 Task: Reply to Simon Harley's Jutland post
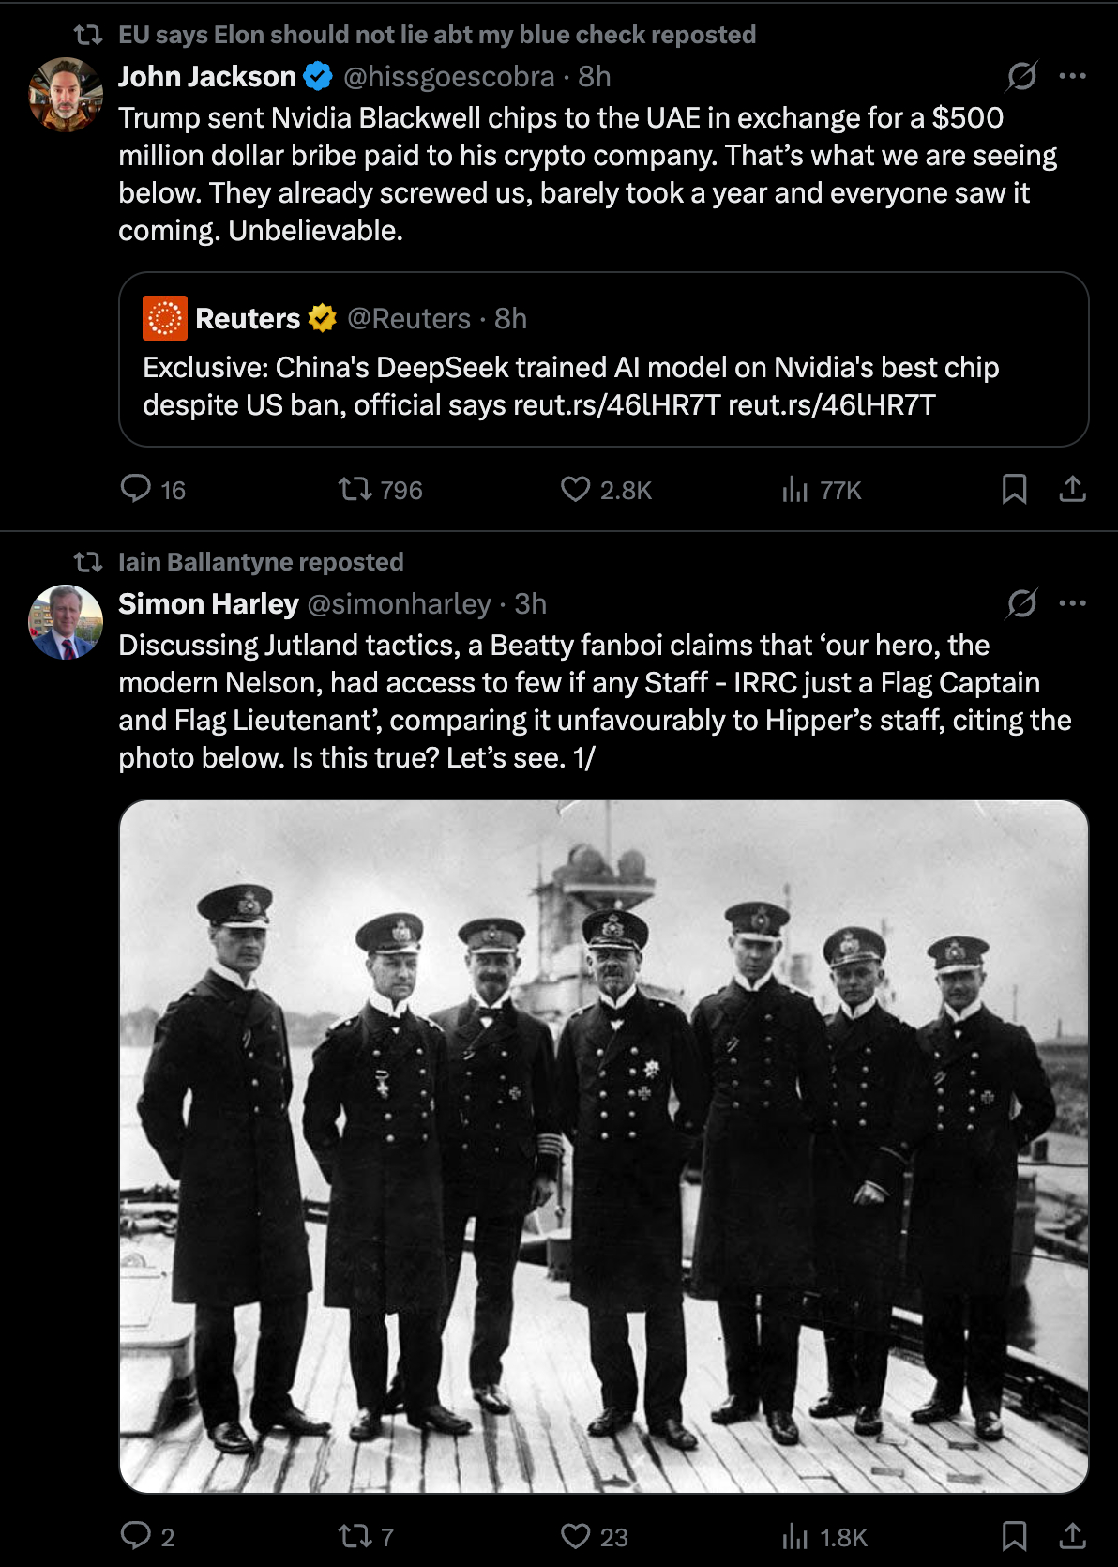click(x=136, y=1536)
